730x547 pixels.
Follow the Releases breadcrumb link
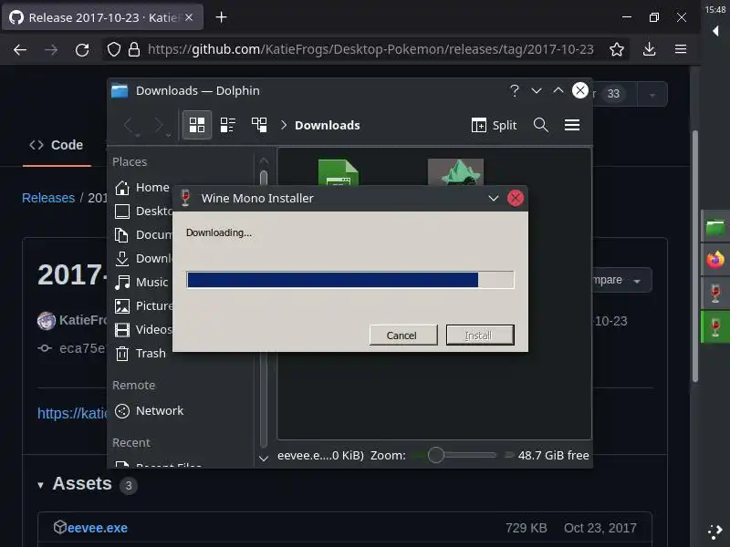pyautogui.click(x=48, y=198)
